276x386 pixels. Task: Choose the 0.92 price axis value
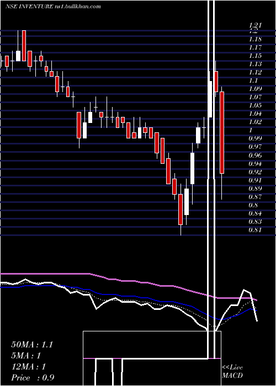pyautogui.click(x=255, y=172)
